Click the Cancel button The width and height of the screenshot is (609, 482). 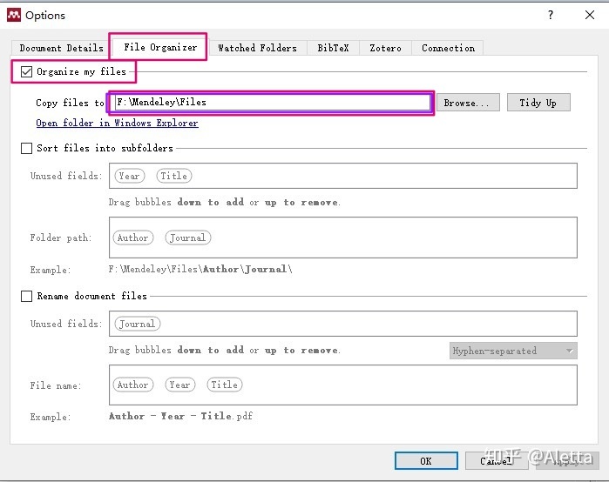pos(497,460)
